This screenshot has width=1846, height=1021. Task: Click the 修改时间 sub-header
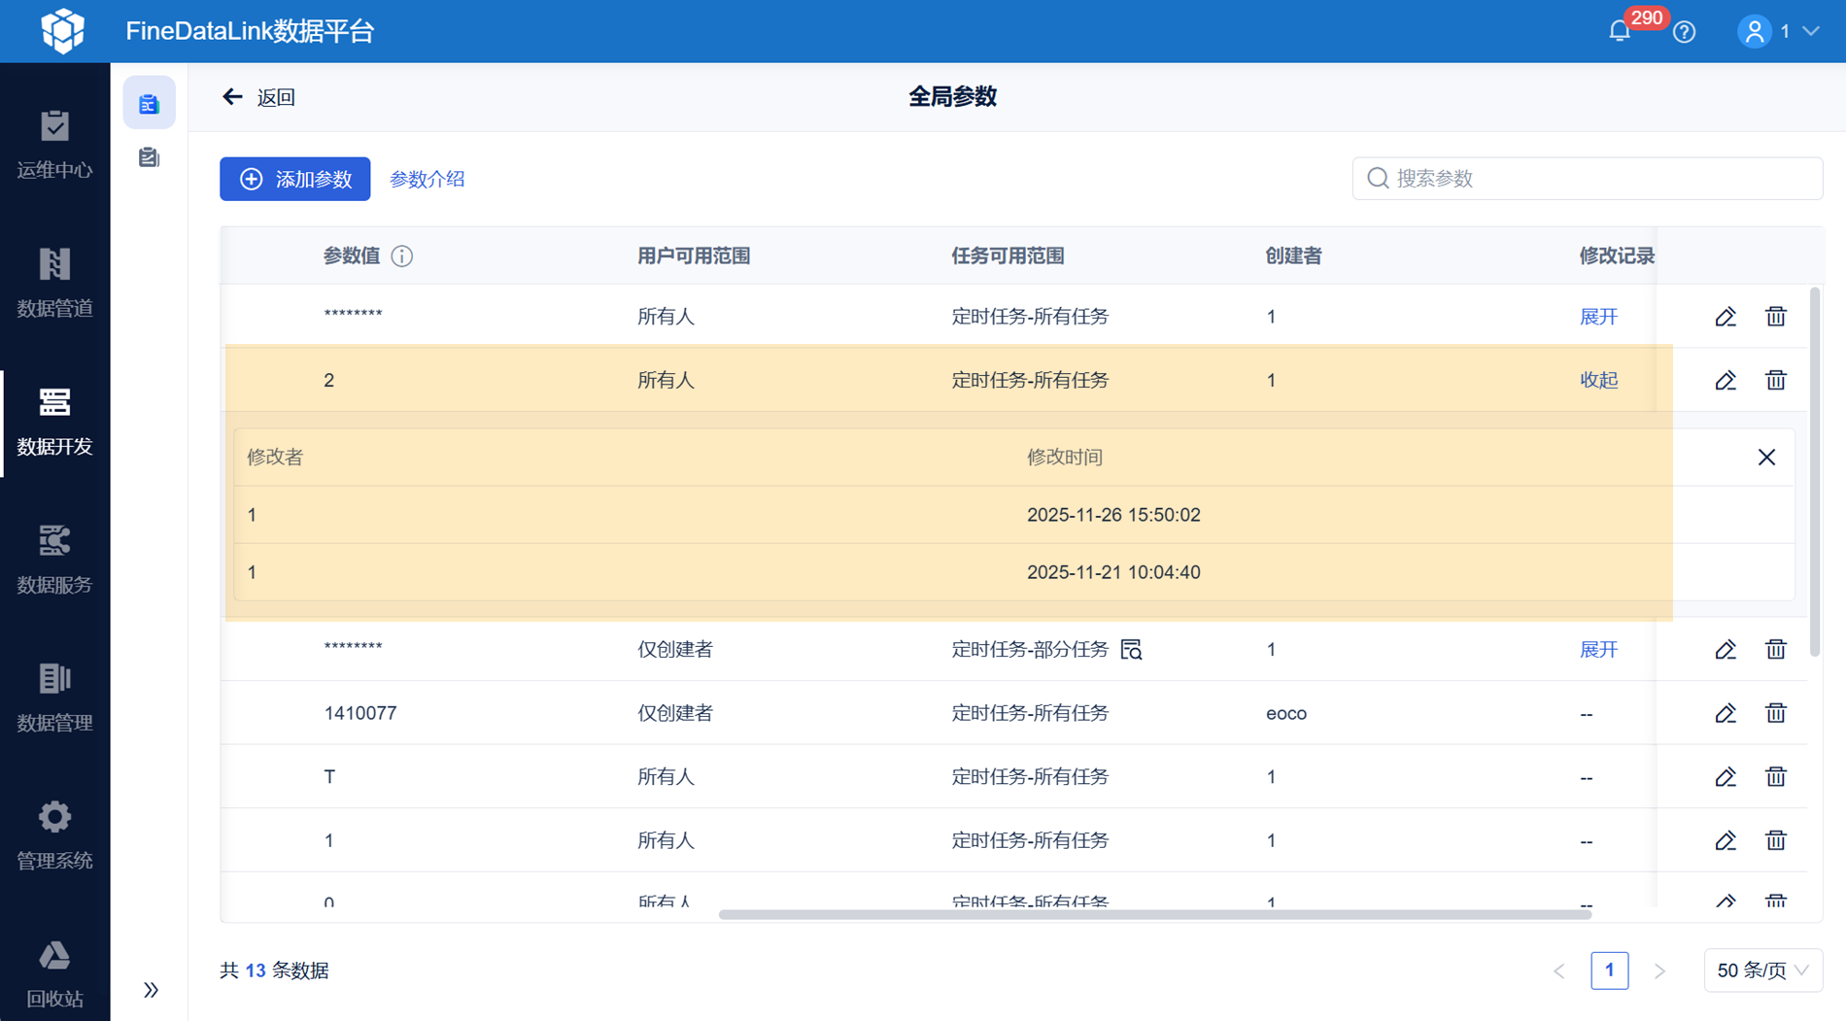coord(1065,457)
